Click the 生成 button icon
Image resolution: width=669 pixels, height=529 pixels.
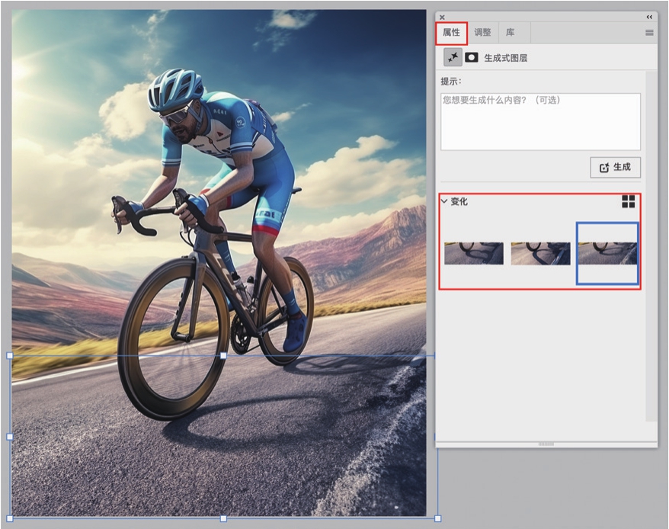605,168
